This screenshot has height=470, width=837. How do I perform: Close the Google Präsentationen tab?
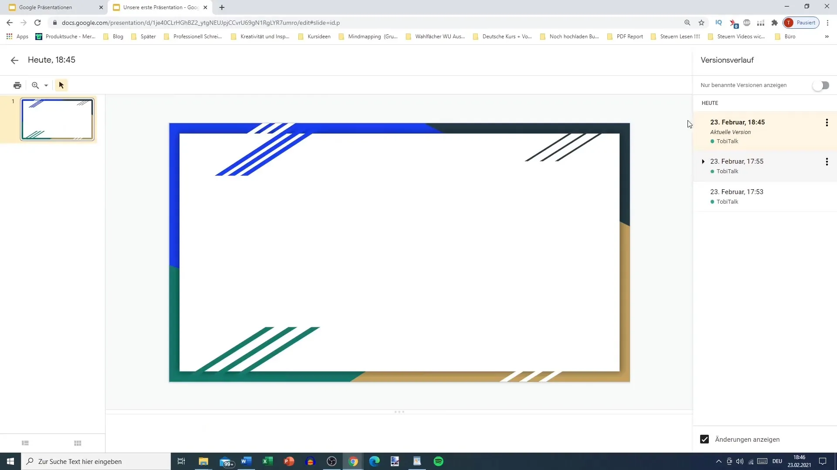pos(101,7)
